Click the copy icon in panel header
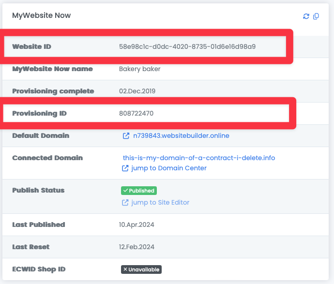This screenshot has height=284, width=334. [316, 16]
